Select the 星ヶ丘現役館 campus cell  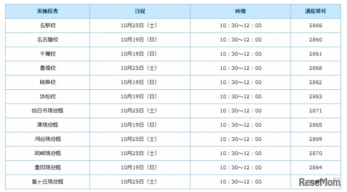[x=48, y=182]
